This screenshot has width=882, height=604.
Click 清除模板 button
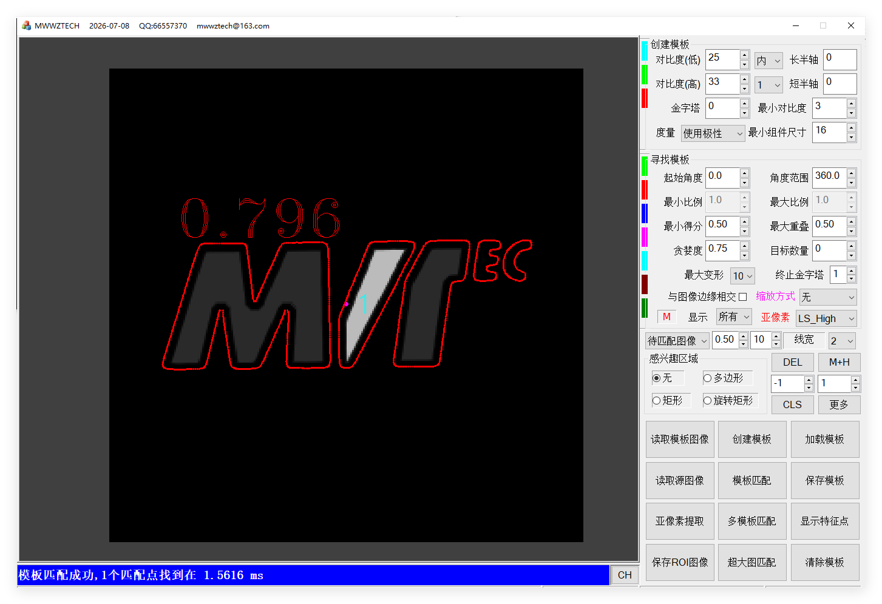(x=825, y=562)
